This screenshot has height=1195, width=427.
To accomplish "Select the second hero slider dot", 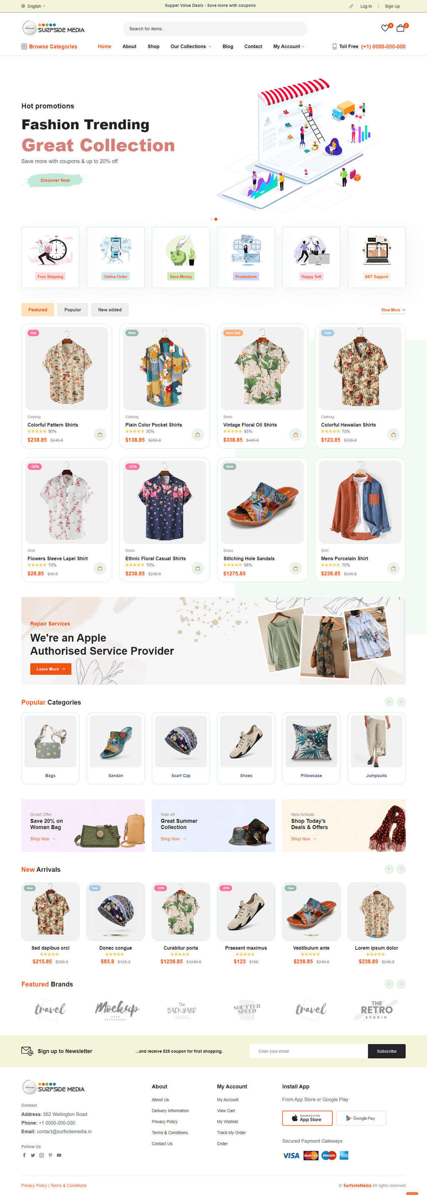I will (216, 219).
